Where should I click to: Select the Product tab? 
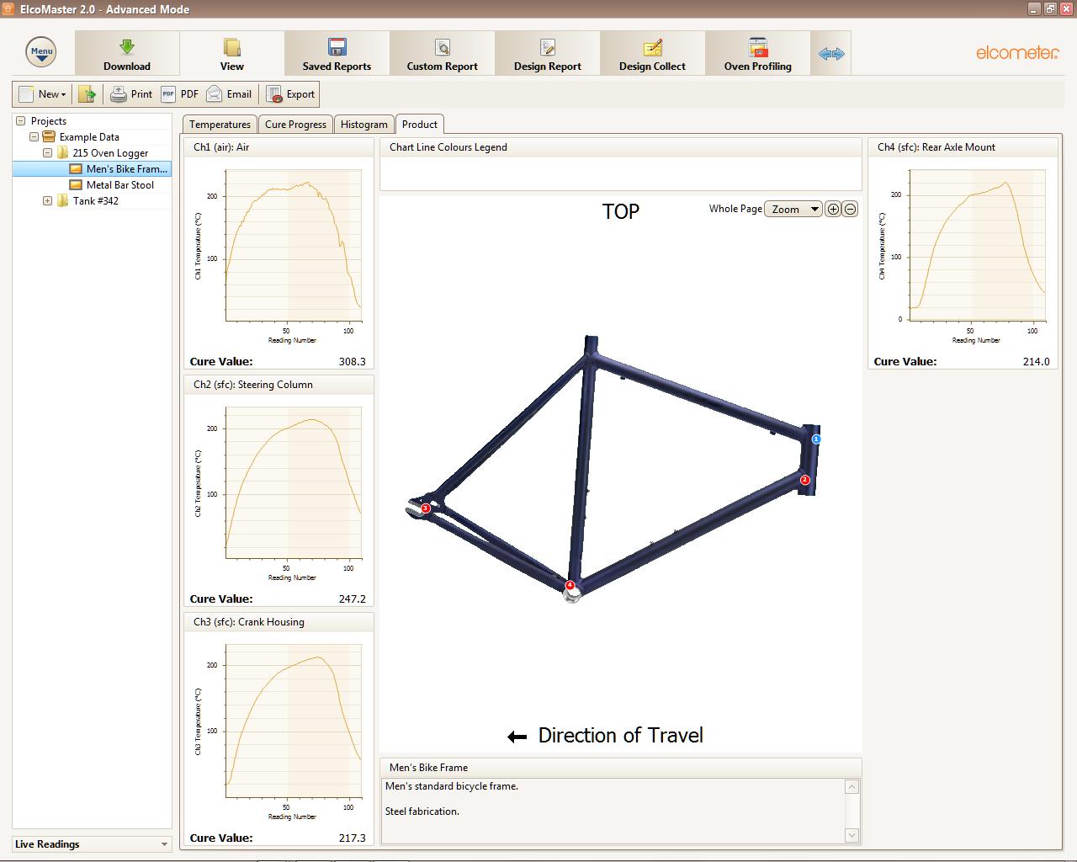419,125
